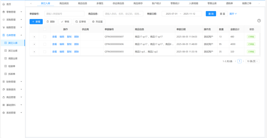Switch to the 商品库存 tab

coord(138,3)
